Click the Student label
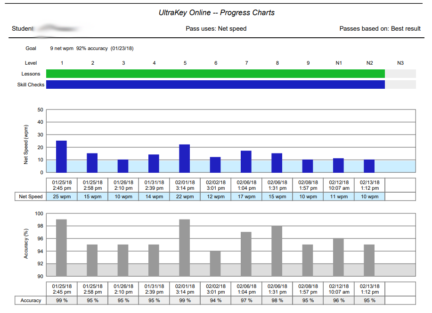432x313 pixels. coord(22,29)
